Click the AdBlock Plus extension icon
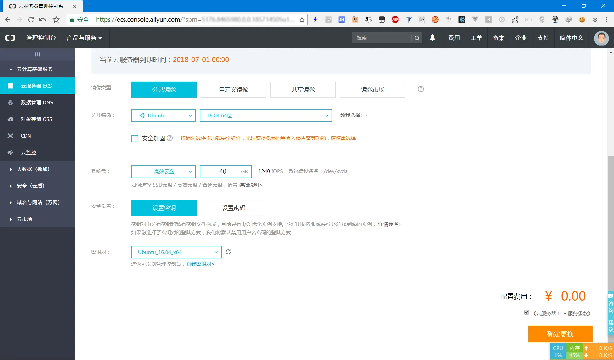This screenshot has width=614, height=360. coord(395,20)
